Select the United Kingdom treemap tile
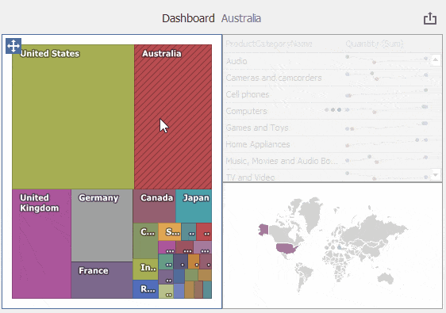Screen dimensions: 446x313 (41, 244)
